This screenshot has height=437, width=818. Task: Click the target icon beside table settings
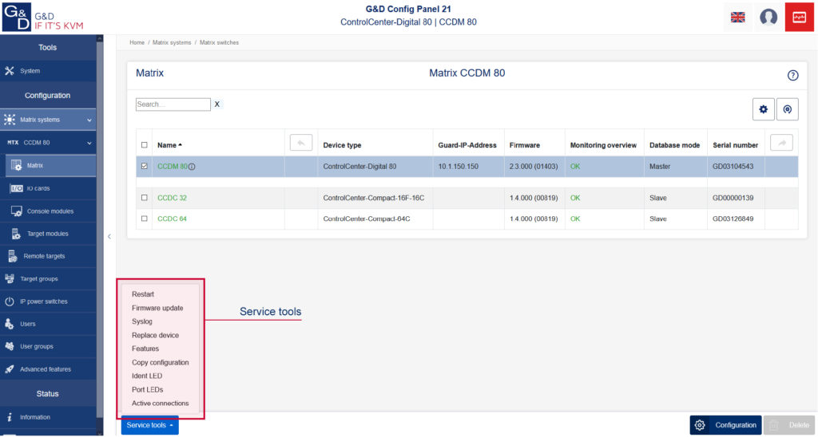(787, 109)
